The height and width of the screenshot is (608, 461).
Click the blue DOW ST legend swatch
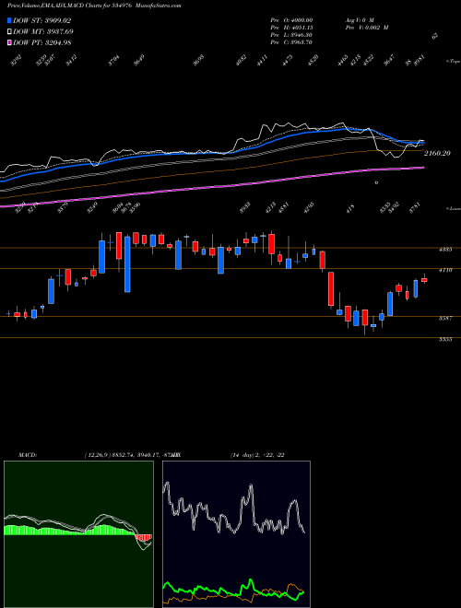pyautogui.click(x=9, y=20)
